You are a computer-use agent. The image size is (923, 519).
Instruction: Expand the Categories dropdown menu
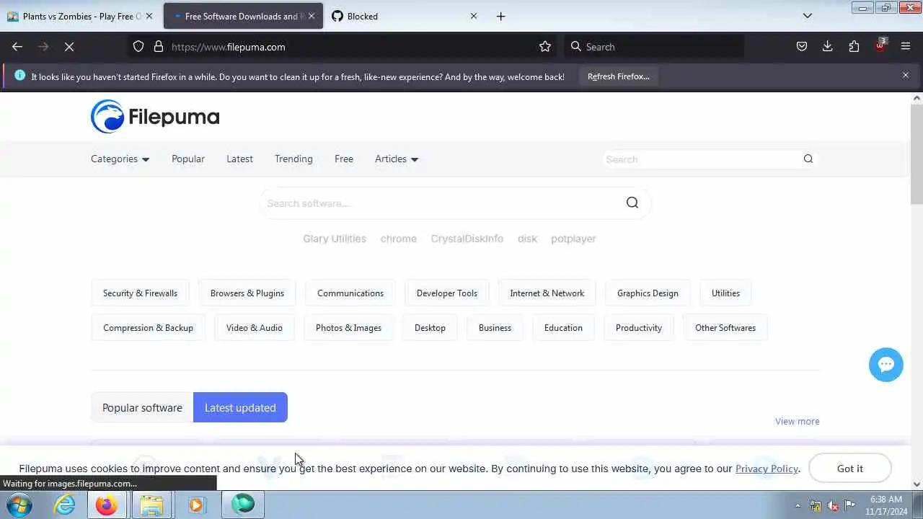pyautogui.click(x=120, y=159)
